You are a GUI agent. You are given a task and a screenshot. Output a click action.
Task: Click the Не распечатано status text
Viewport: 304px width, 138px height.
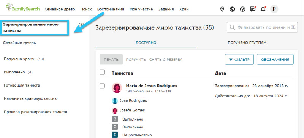tap(137, 135)
